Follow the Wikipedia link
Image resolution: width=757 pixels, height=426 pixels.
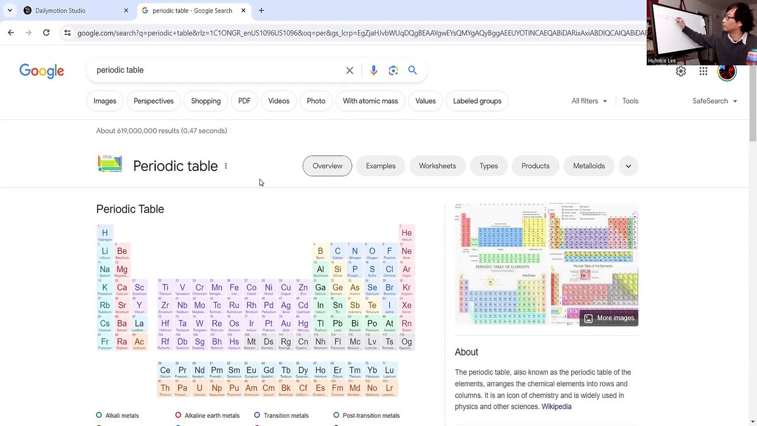tap(556, 406)
